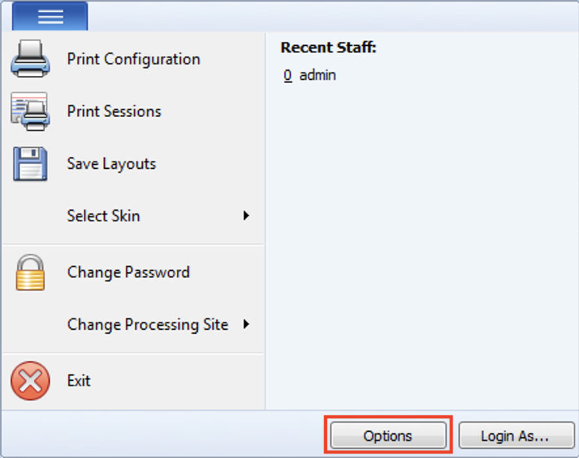Open the Select Skin arrow
Viewport: 579px width, 458px height.
point(246,216)
